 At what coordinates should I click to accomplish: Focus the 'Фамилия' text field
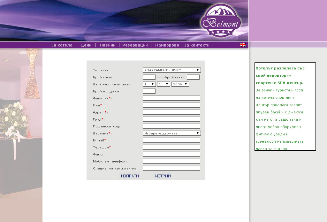(171, 98)
